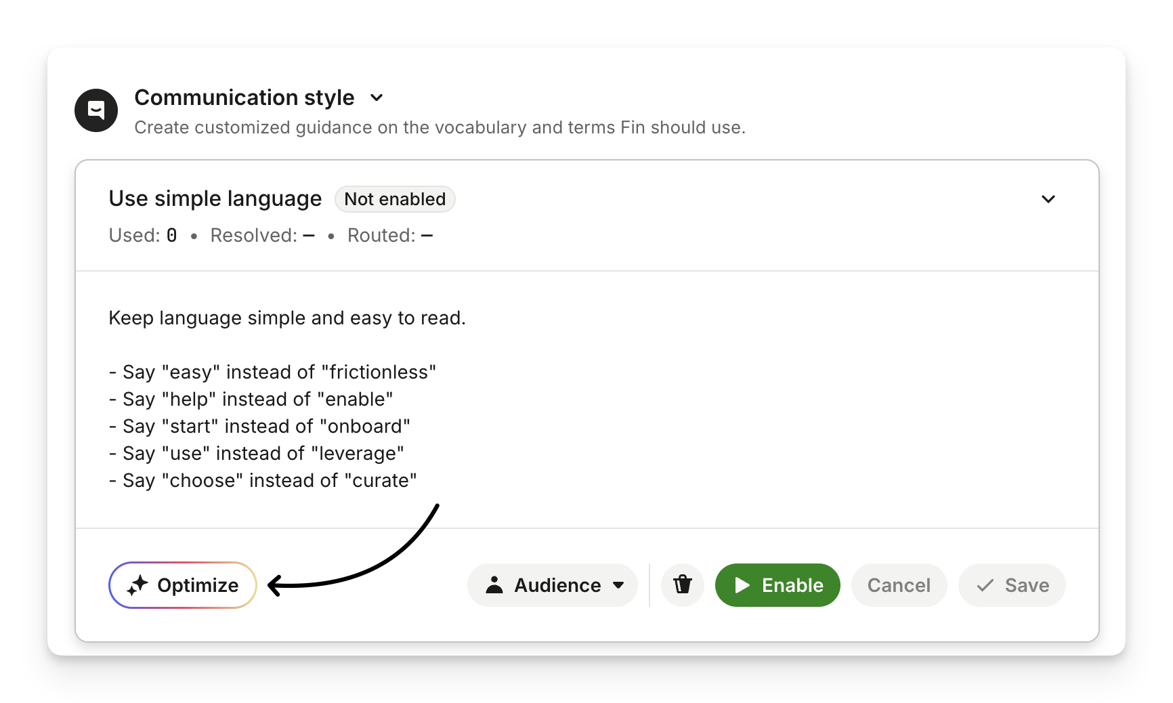The image size is (1173, 703).
Task: Click the Resolved stat
Action: (262, 235)
